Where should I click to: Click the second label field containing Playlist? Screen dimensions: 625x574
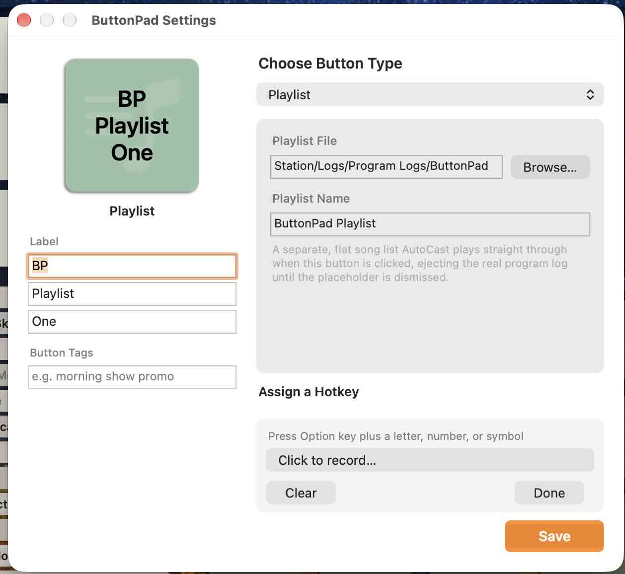click(132, 293)
